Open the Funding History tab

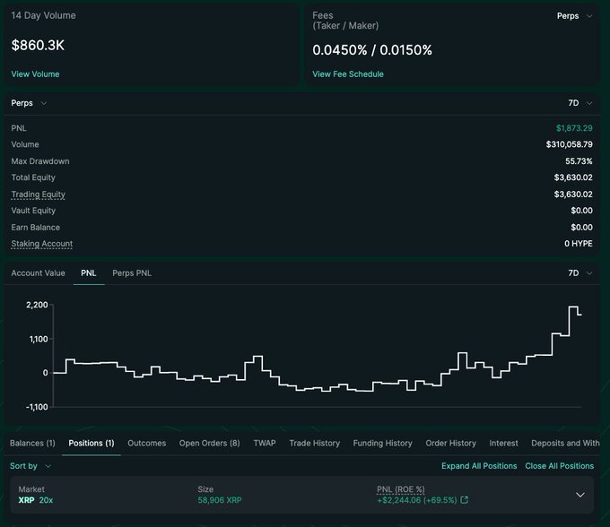[383, 443]
